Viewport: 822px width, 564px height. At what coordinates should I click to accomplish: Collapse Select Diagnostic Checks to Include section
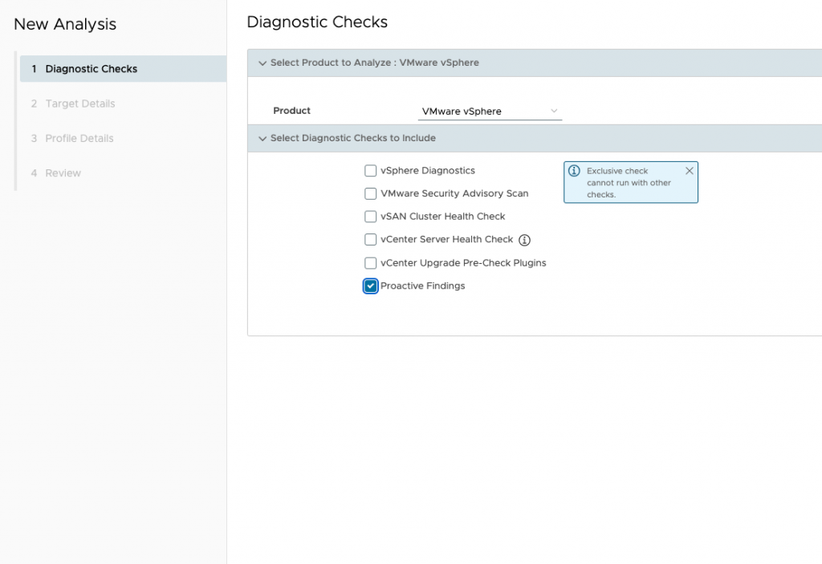tap(262, 138)
